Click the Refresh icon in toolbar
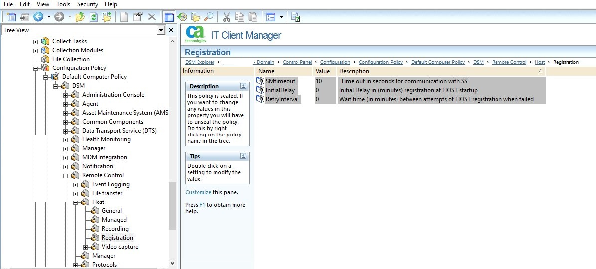This screenshot has height=269, width=596. [94, 17]
